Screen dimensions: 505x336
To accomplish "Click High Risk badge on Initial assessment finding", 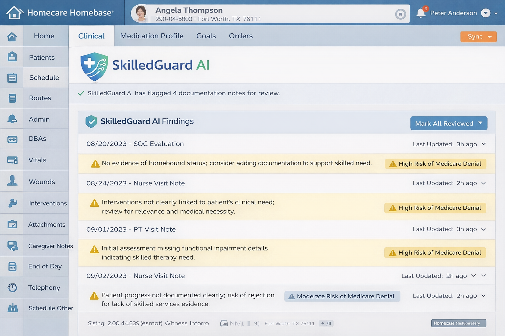I will pyautogui.click(x=435, y=253).
